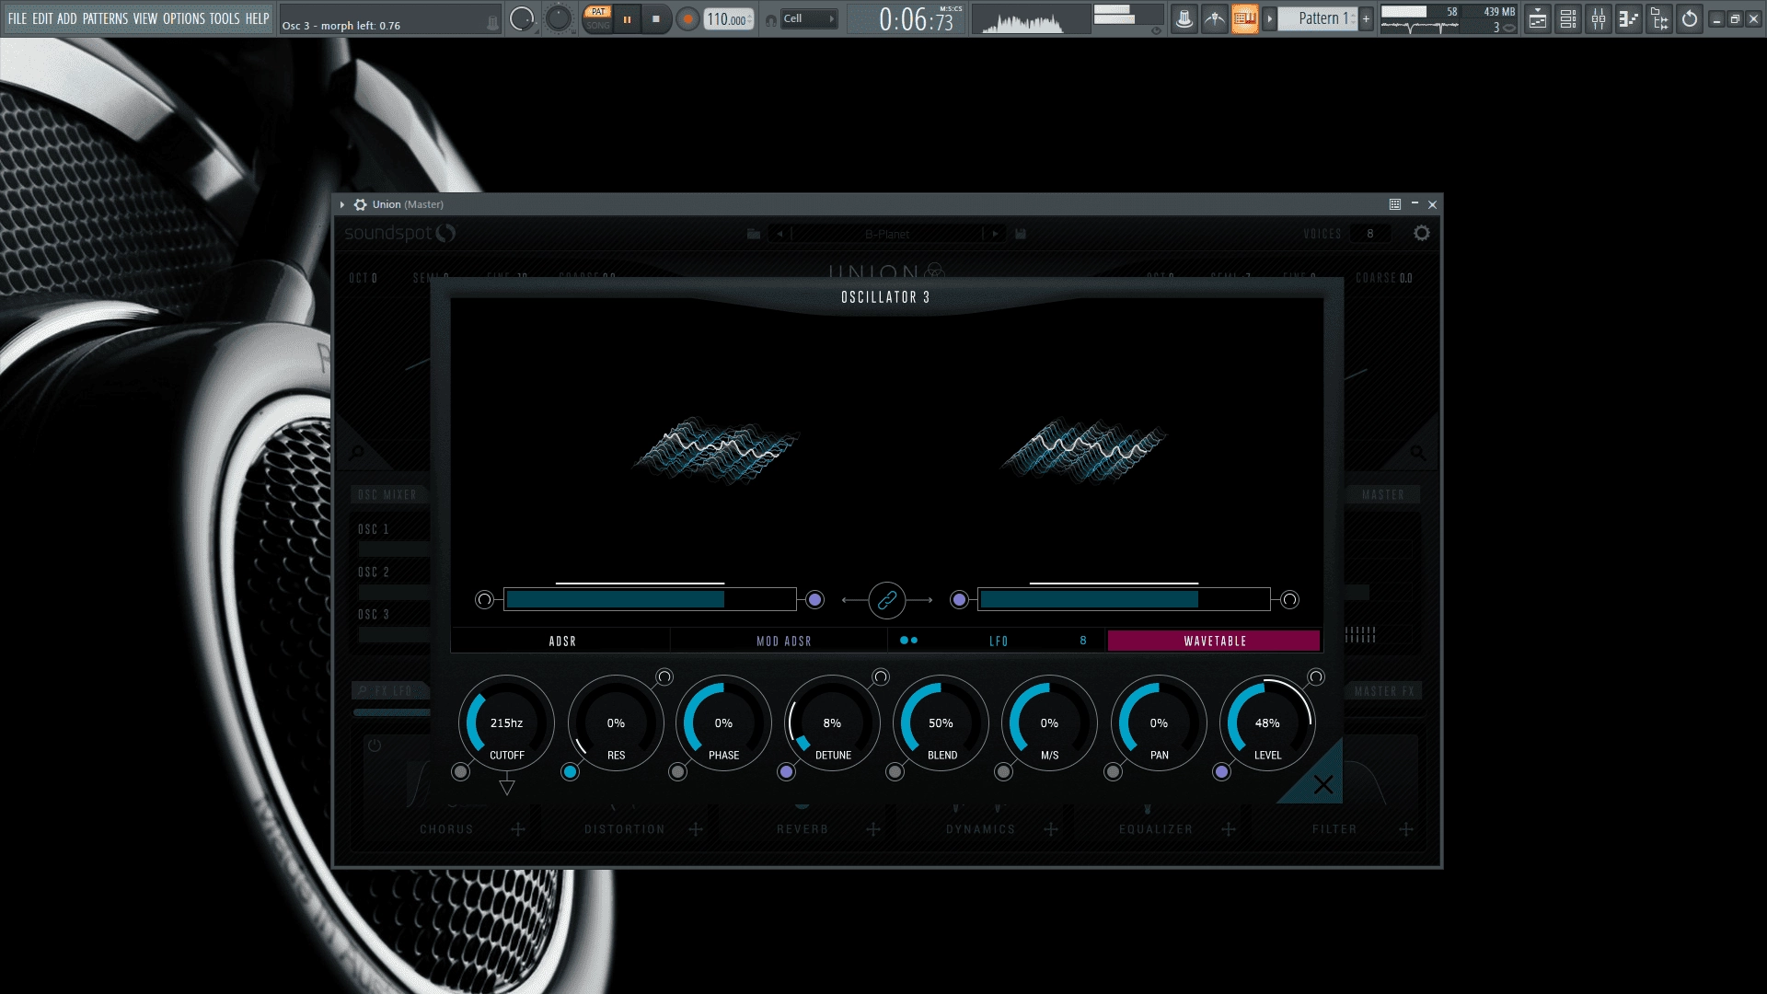Toggle purple modulation dot under DETUNE knob
The image size is (1767, 994).
click(786, 772)
